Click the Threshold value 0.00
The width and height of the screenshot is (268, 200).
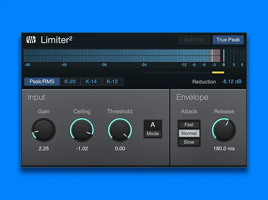(x=120, y=149)
